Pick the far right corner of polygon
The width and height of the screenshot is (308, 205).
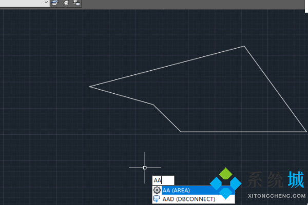tap(306, 132)
